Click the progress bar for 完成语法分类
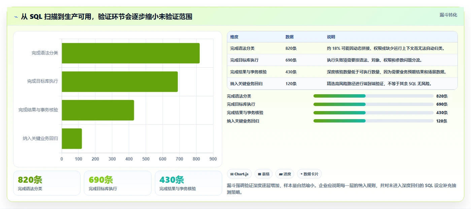 373,96
